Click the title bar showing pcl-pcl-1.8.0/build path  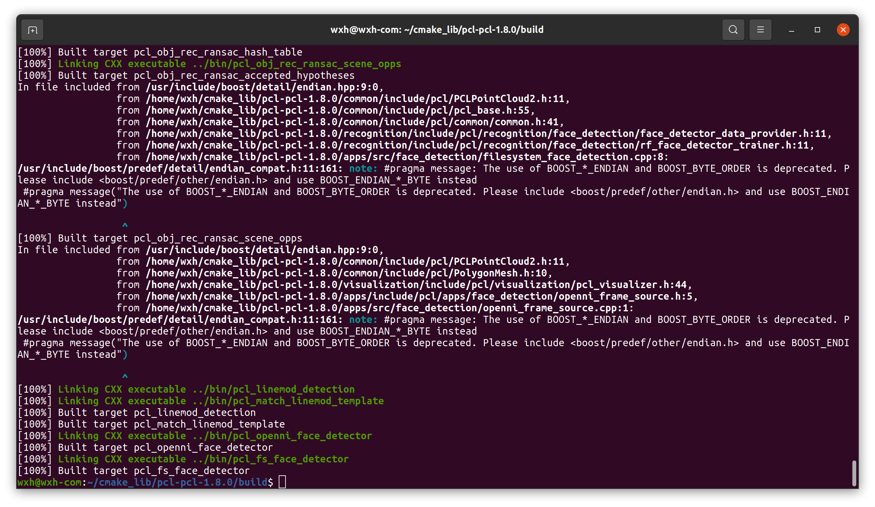pos(437,29)
